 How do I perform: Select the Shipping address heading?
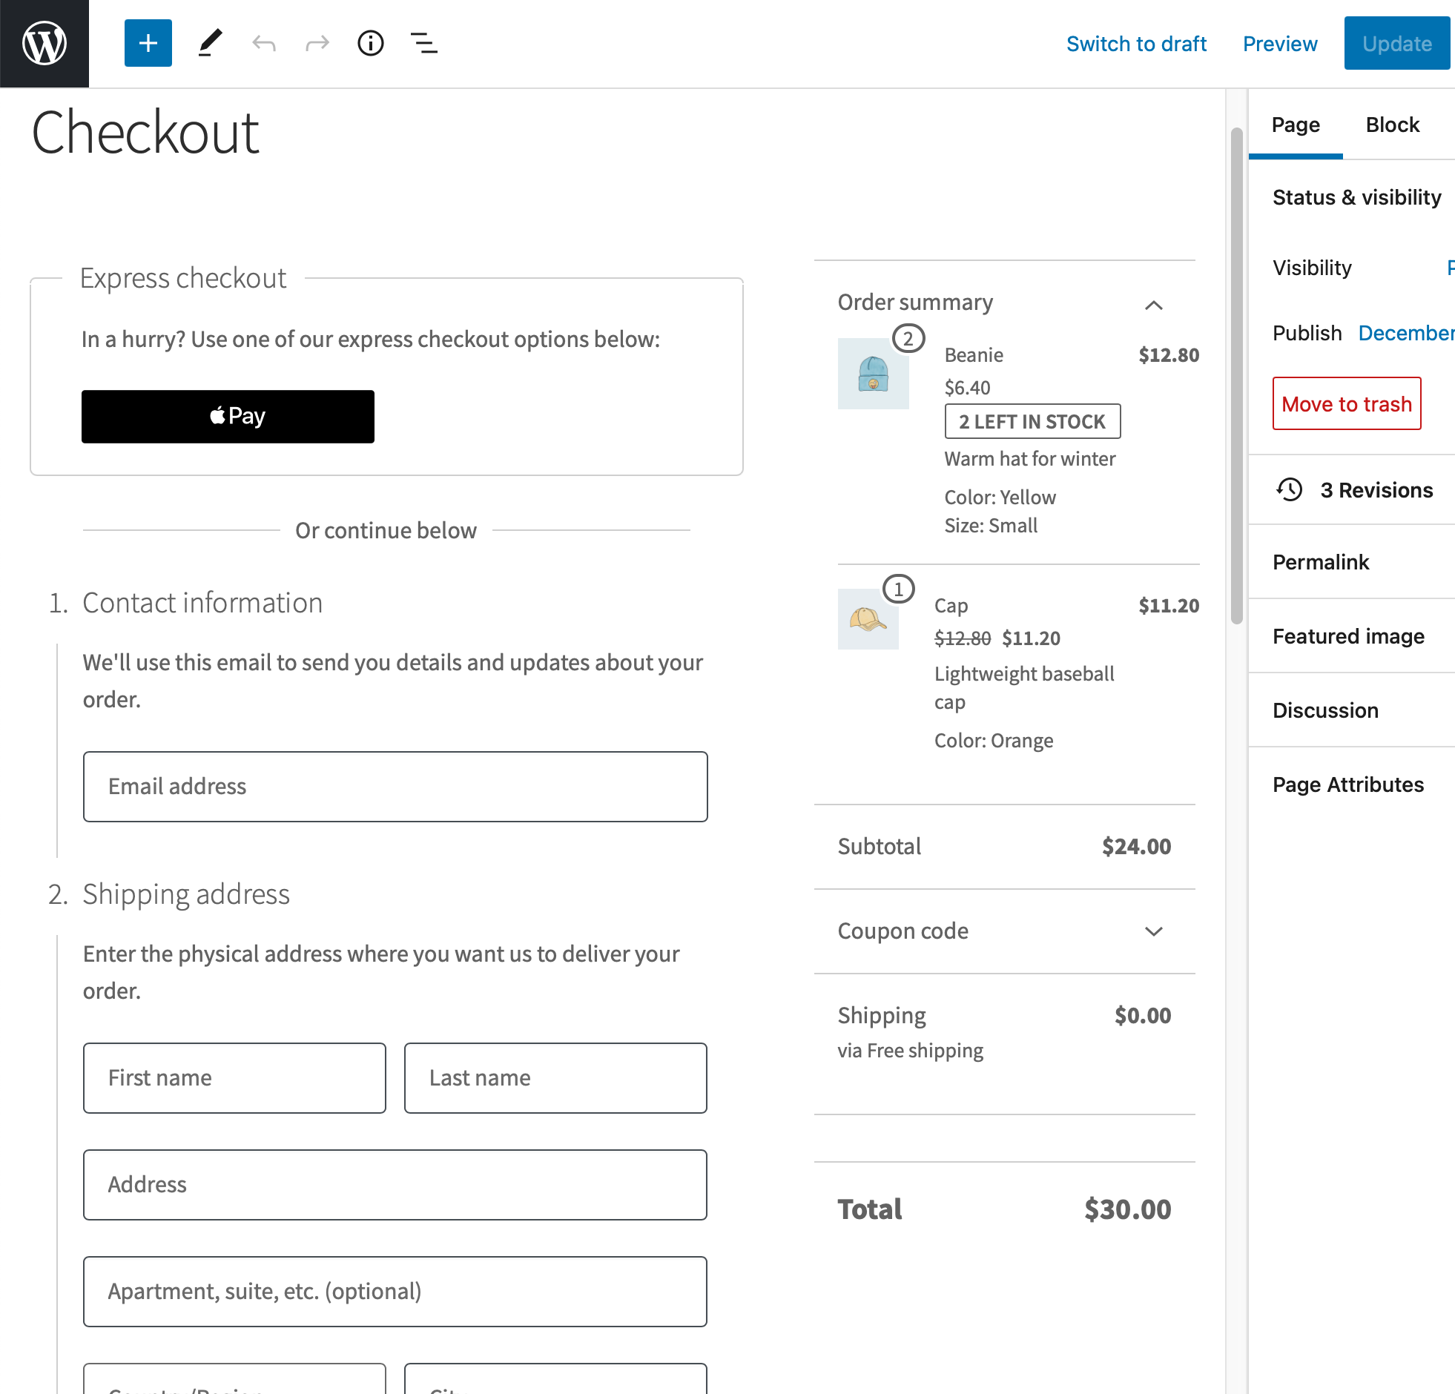pos(185,894)
